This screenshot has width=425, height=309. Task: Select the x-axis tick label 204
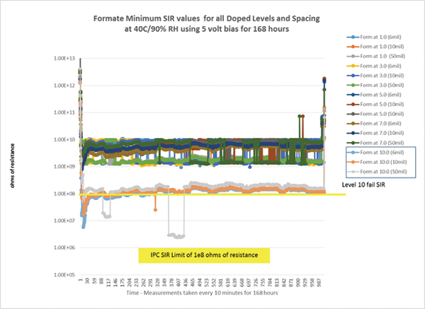130,283
